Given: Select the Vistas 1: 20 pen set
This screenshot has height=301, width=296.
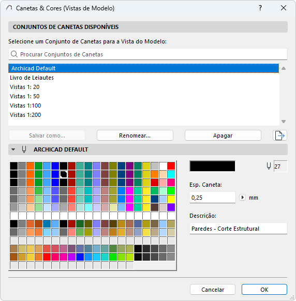Looking at the screenshot, I should 143,87.
